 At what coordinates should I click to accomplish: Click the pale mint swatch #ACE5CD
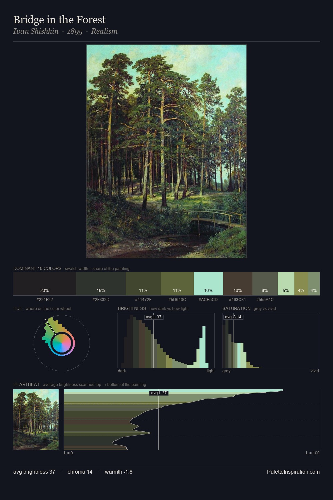[208, 284]
